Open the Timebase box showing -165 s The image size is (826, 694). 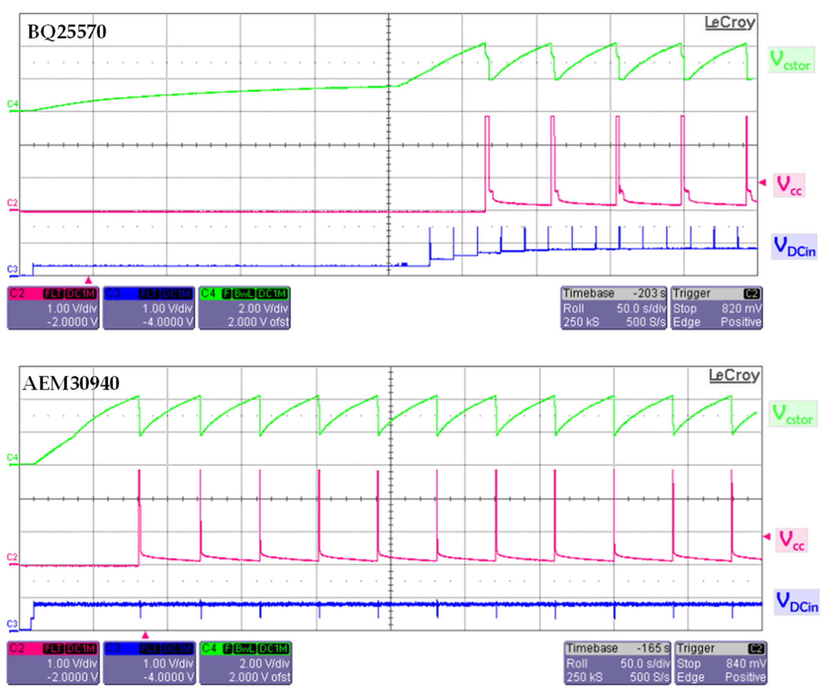coord(617,663)
